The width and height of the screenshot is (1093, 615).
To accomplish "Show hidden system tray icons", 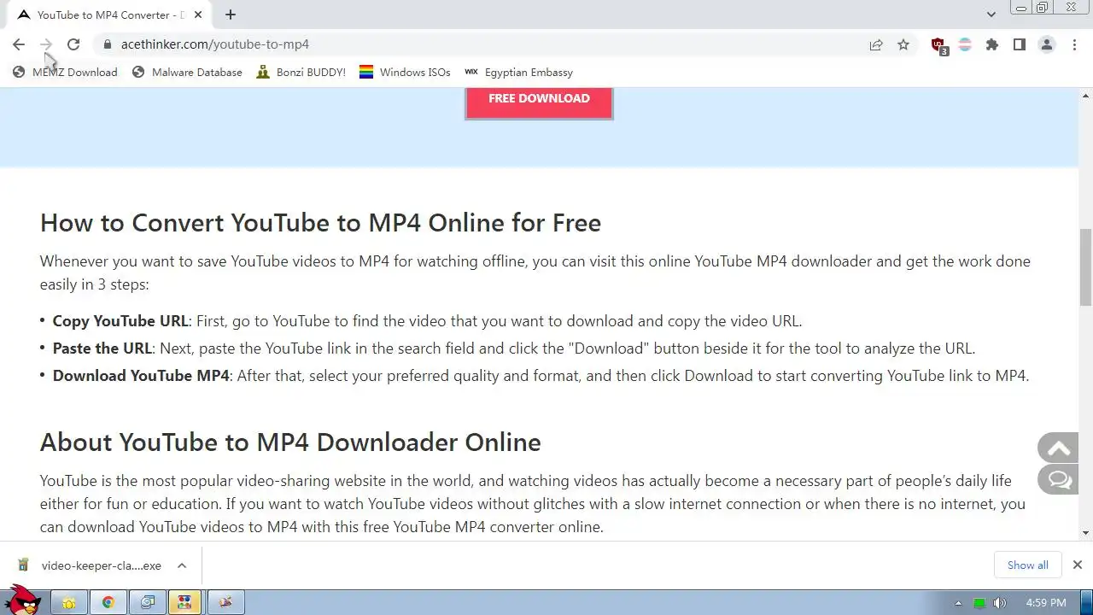I will click(958, 603).
